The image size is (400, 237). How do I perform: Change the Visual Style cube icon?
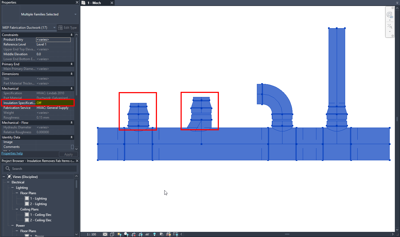112,234
